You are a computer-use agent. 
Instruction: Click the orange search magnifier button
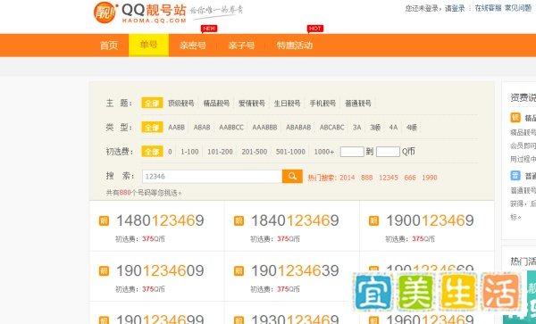[292, 176]
